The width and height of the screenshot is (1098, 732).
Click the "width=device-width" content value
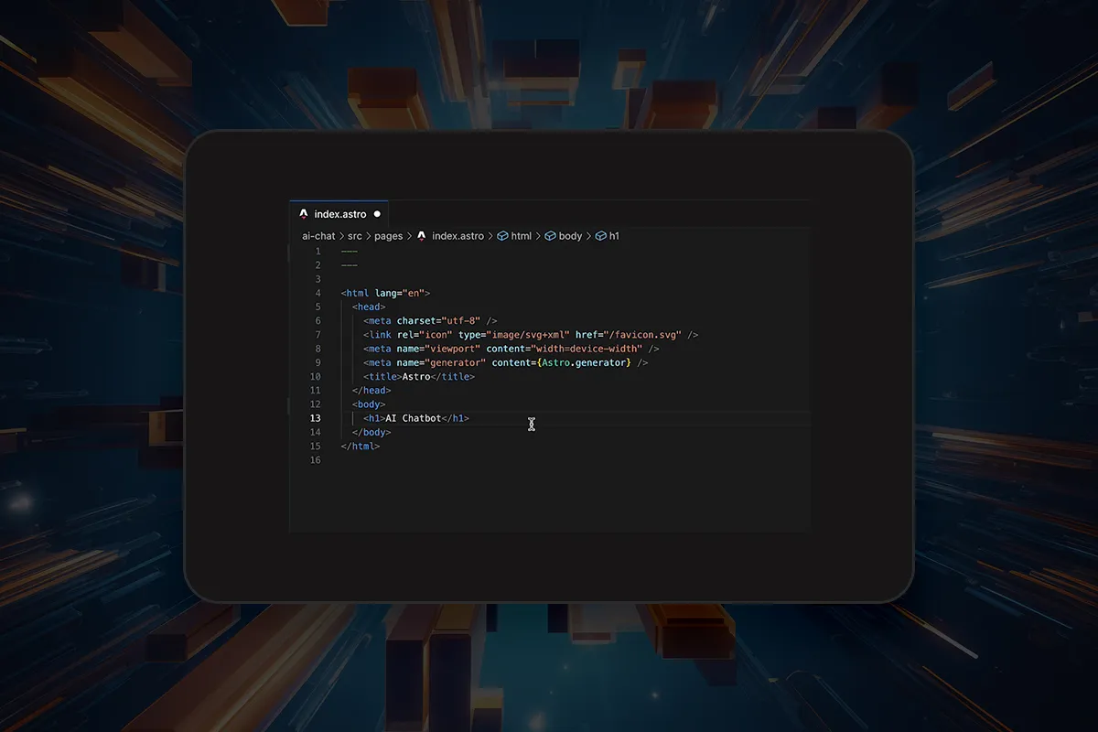pos(588,349)
